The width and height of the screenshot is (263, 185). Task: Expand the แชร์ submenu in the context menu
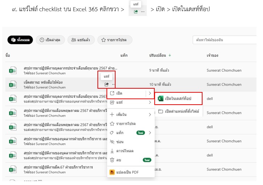(150, 102)
